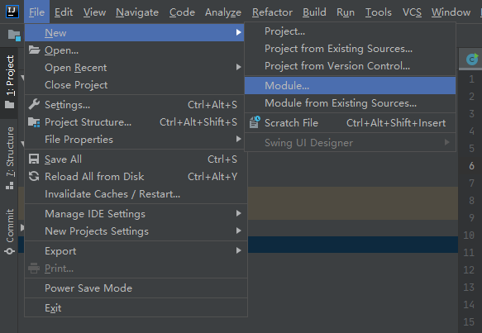Open the 1: Project tool window
The width and height of the screenshot is (482, 333).
[x=10, y=83]
